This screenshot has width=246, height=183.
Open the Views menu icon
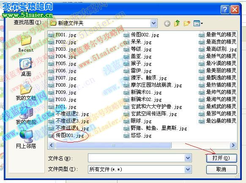(x=198, y=24)
